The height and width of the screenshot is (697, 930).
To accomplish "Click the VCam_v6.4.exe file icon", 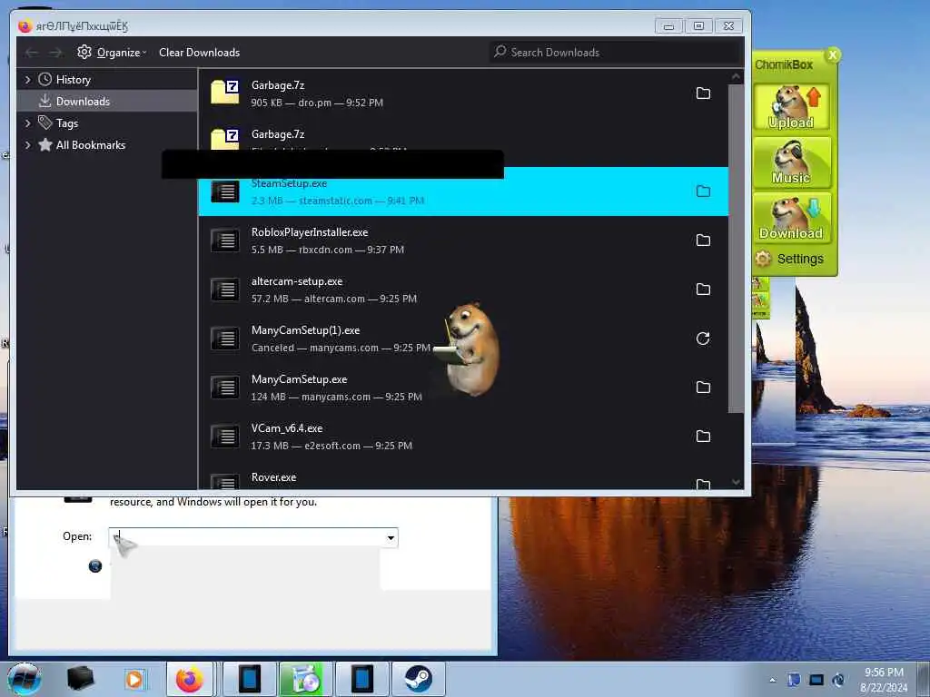I will tap(225, 437).
